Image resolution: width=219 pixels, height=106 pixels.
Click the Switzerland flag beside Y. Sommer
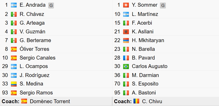click(126, 5)
